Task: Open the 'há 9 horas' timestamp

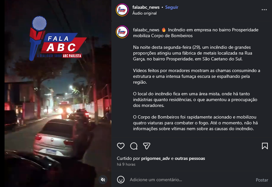Action: 126,164
